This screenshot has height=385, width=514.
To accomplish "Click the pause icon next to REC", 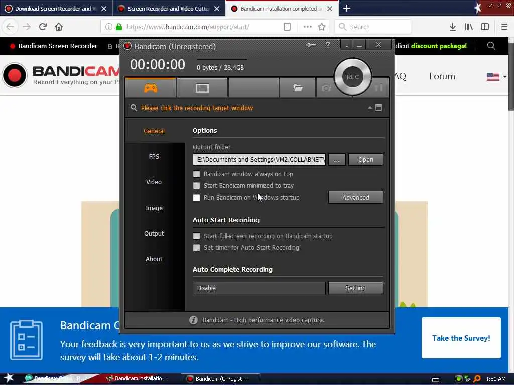I will (x=379, y=87).
